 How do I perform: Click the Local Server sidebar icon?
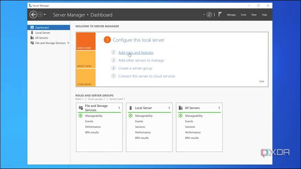point(32,32)
